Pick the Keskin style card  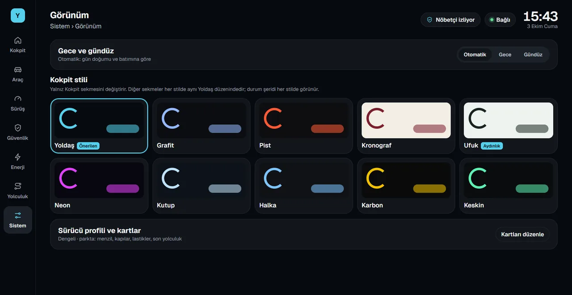pos(509,186)
